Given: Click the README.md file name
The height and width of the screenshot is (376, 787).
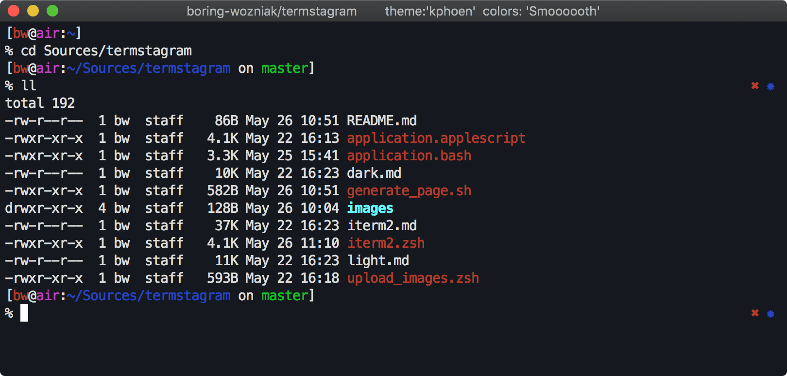Looking at the screenshot, I should [381, 120].
